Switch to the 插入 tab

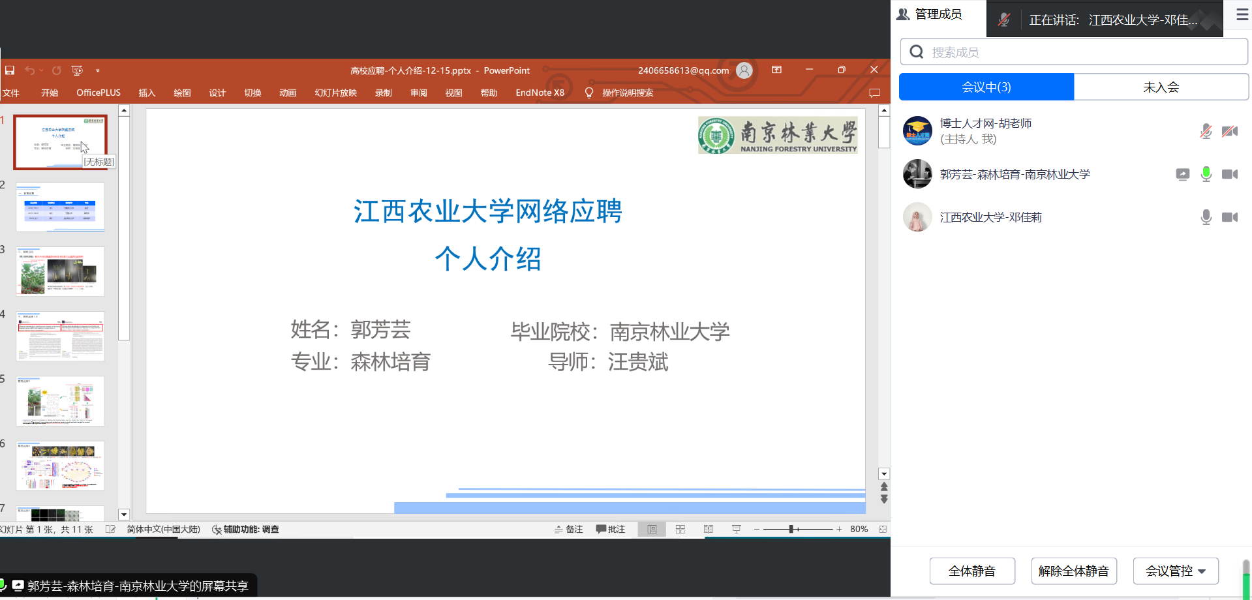(147, 93)
